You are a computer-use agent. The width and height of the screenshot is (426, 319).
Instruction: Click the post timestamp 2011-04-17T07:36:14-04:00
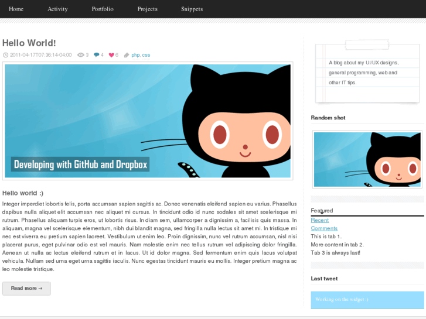click(41, 55)
